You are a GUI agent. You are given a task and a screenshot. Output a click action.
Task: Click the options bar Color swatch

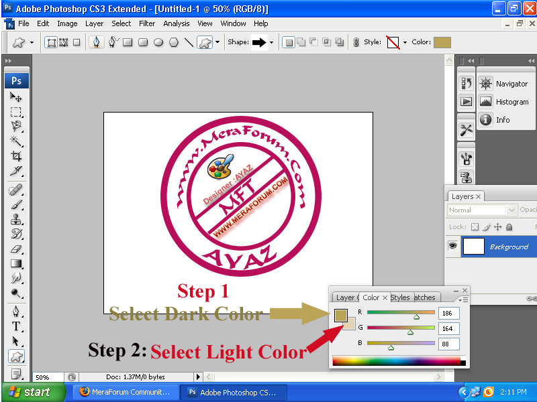(442, 42)
